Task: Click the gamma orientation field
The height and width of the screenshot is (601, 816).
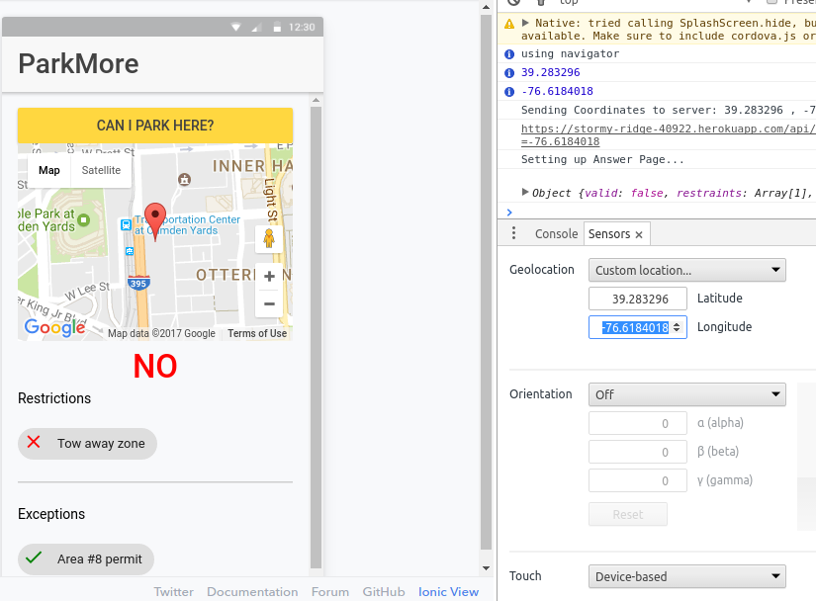Action: click(x=638, y=480)
